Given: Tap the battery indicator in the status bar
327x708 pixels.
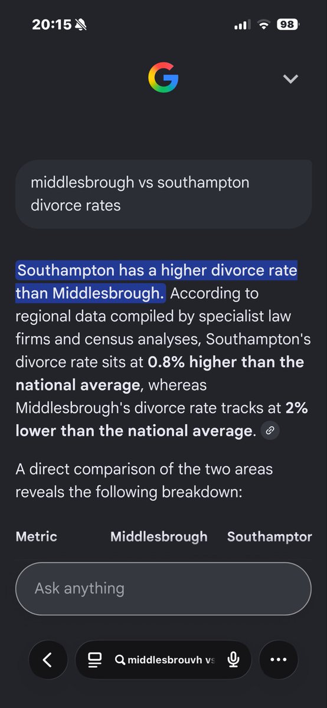Looking at the screenshot, I should coord(287,25).
